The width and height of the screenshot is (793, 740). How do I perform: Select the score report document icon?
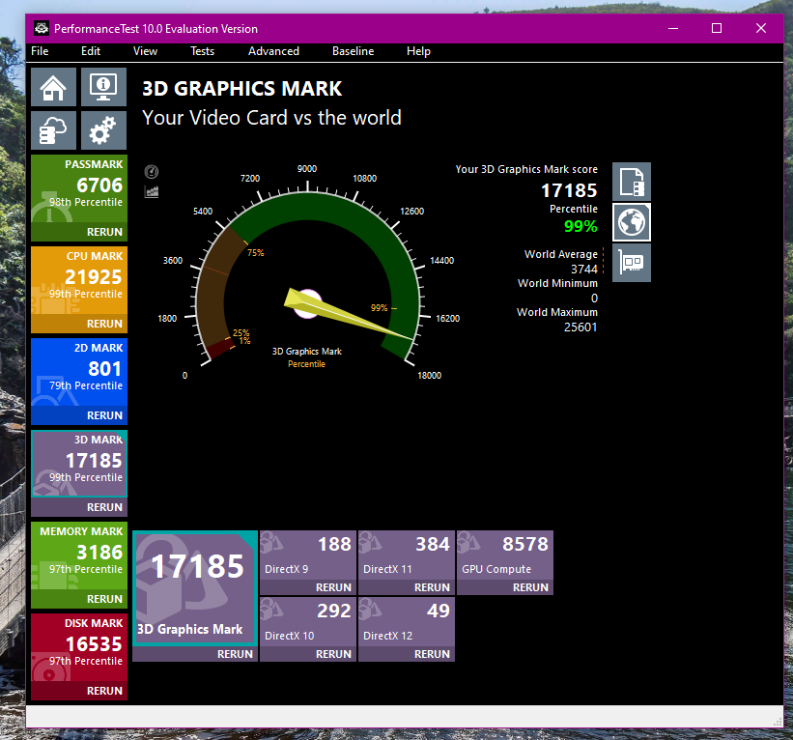click(631, 182)
